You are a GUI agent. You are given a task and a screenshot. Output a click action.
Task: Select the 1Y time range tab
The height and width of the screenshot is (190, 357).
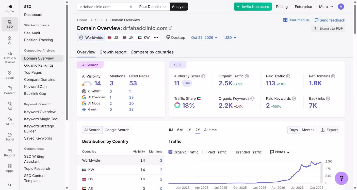pyautogui.click(x=189, y=130)
